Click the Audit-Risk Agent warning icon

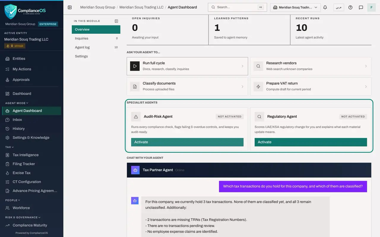coord(136,117)
